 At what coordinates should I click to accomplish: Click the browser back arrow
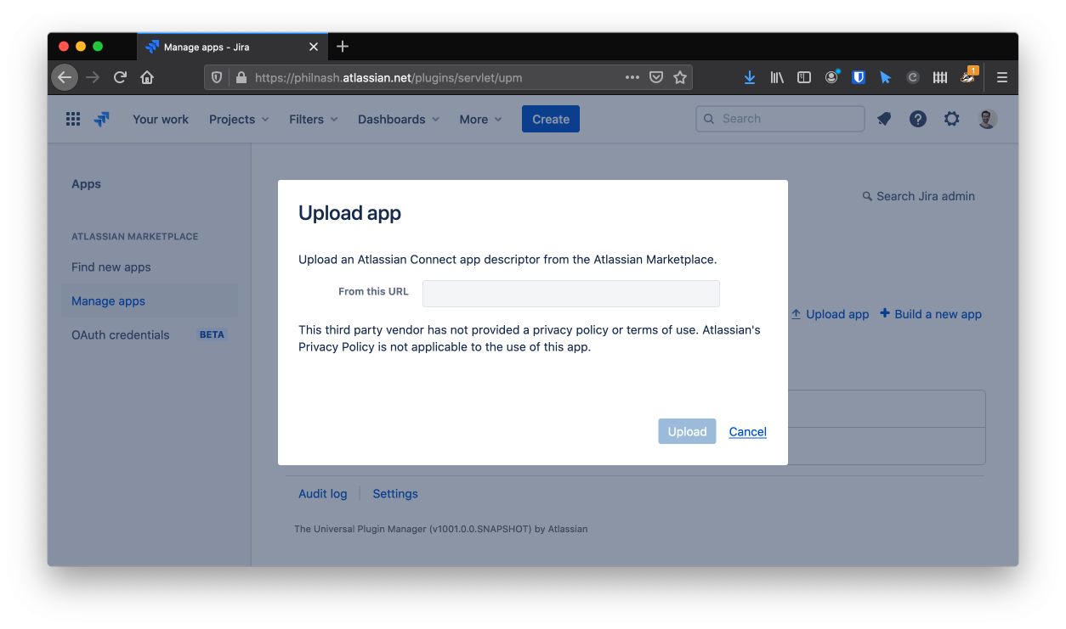[x=65, y=77]
